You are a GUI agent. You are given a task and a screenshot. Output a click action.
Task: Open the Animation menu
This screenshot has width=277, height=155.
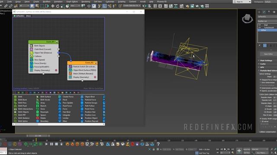click(x=58, y=2)
